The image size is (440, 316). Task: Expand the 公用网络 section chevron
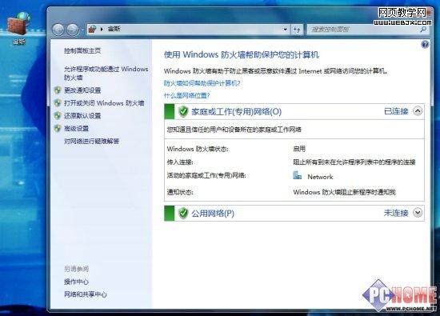pyautogui.click(x=418, y=213)
